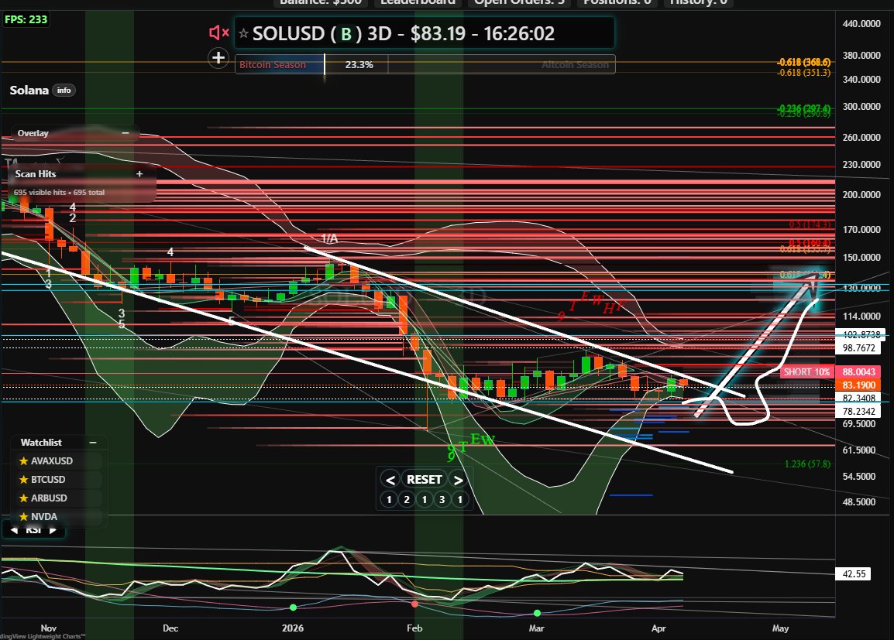Click the round plus button
This screenshot has height=640, width=894.
coord(218,57)
